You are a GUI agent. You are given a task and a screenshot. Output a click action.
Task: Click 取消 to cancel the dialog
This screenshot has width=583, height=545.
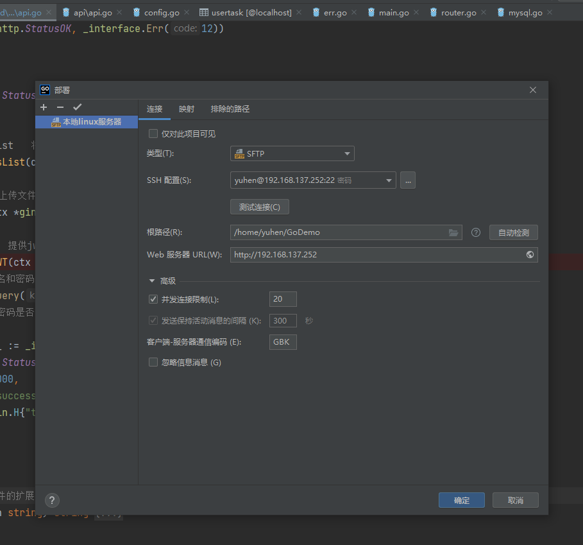tap(515, 500)
